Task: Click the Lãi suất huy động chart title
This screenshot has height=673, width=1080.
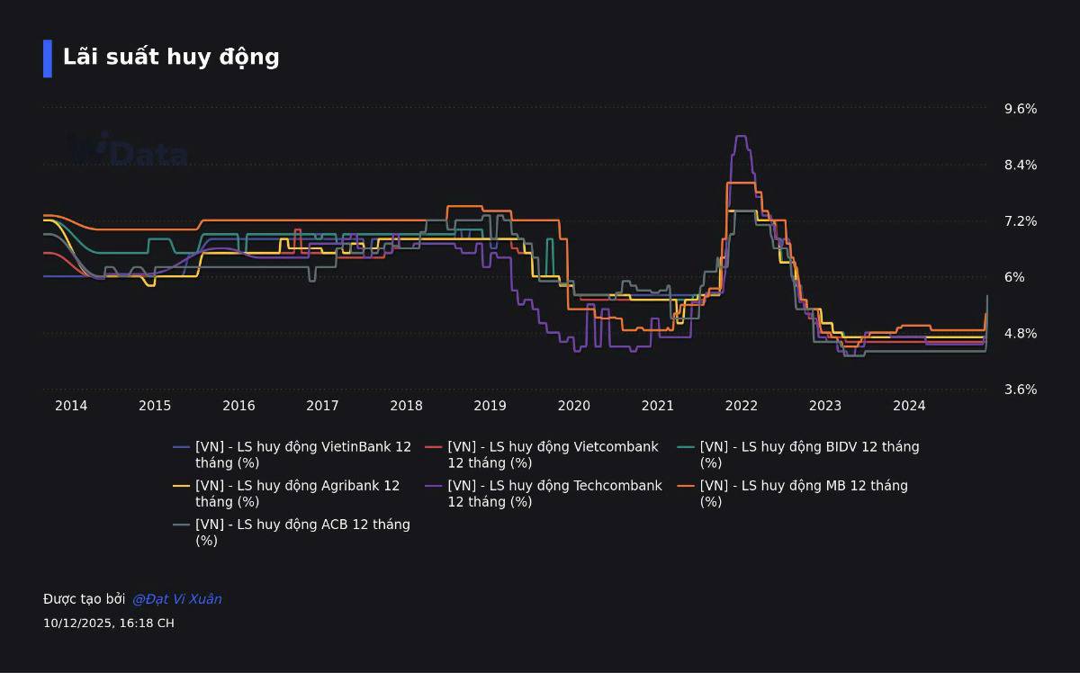Action: [171, 58]
